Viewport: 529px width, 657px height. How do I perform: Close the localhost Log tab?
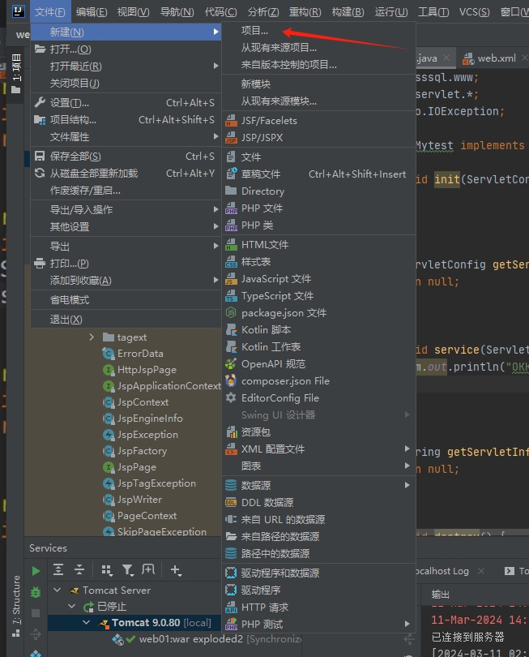tap(481, 571)
